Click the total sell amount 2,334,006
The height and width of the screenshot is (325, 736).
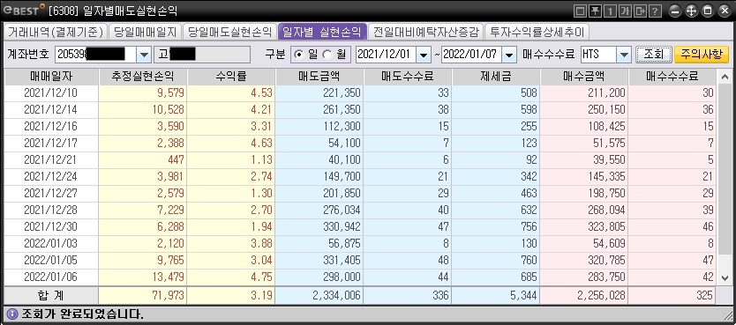click(336, 296)
